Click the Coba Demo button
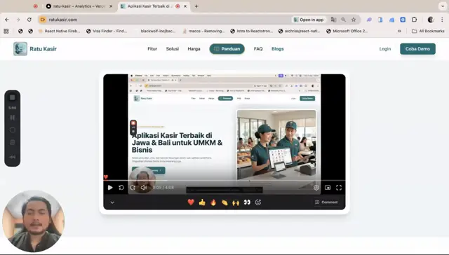Image resolution: width=449 pixels, height=255 pixels. [417, 49]
